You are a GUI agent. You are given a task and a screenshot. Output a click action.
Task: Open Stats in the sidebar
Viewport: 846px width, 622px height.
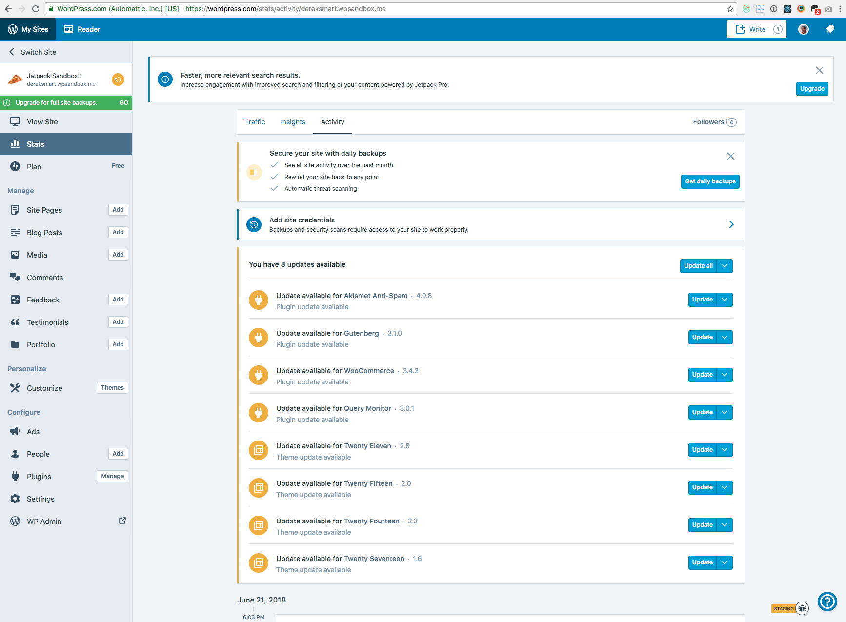(66, 144)
